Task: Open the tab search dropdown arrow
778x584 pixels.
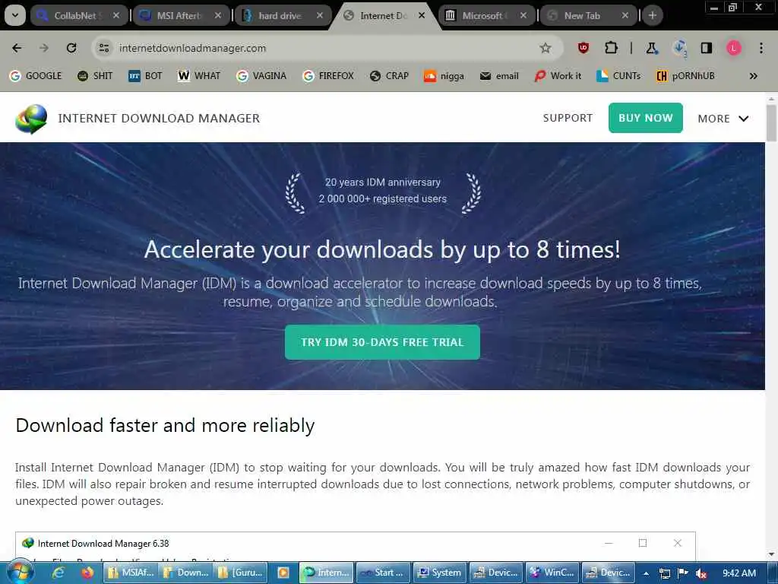Action: click(x=15, y=15)
